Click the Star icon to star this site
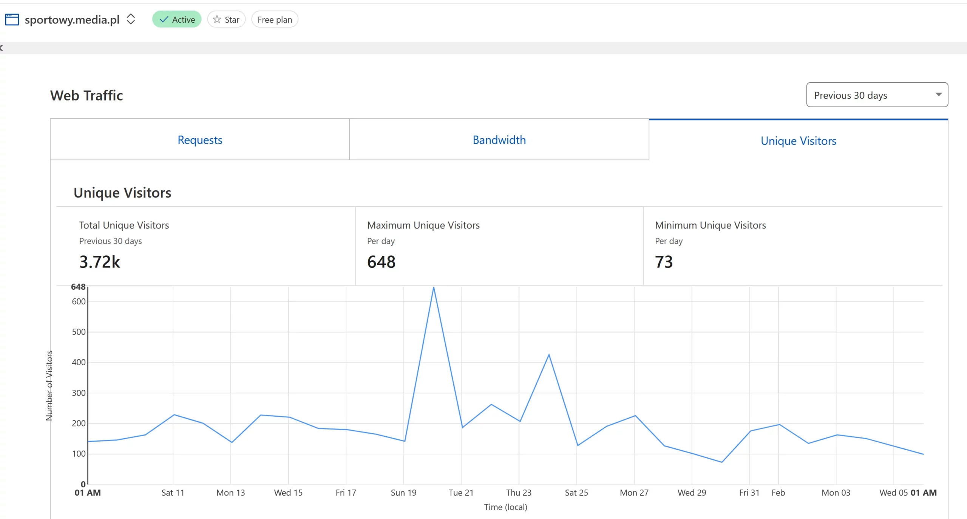This screenshot has width=967, height=519. [217, 19]
